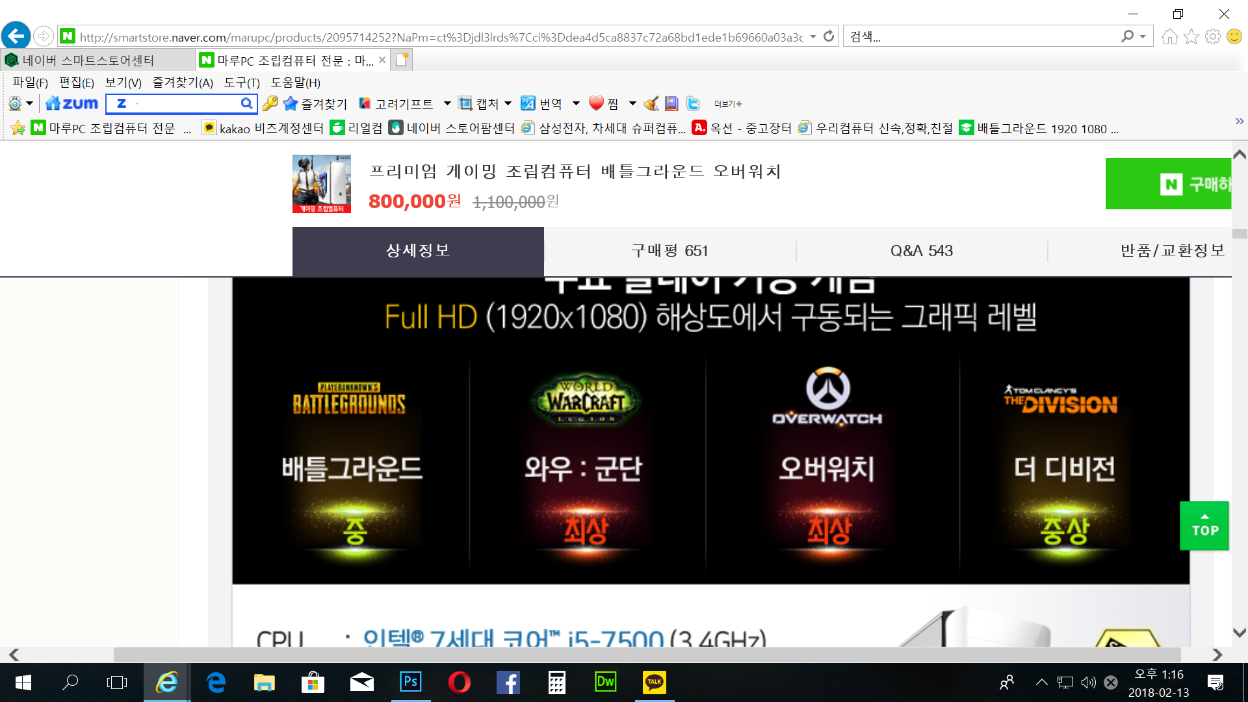Screen dimensions: 1248x702
Task: Open the 도구(T) menu
Action: click(x=242, y=83)
